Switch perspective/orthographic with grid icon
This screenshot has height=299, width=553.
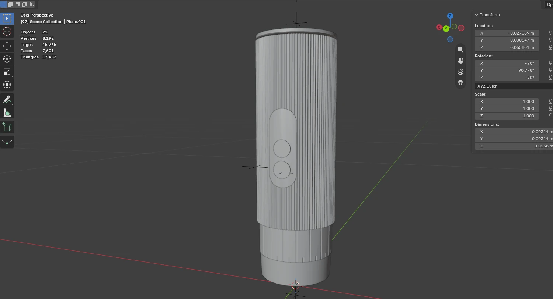point(460,83)
